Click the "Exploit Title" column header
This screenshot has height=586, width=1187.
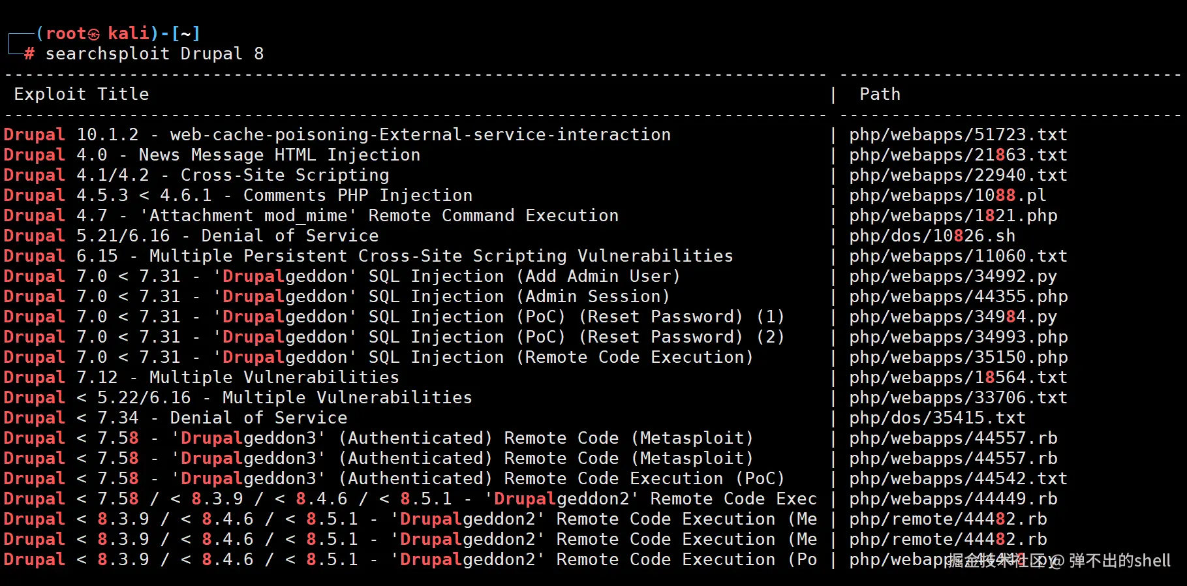[82, 95]
